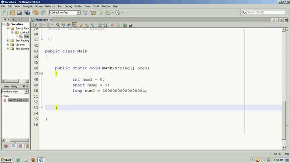The width and height of the screenshot is (290, 163).
Task: Click the green Comment editor icon
Action: pyautogui.click(x=125, y=25)
